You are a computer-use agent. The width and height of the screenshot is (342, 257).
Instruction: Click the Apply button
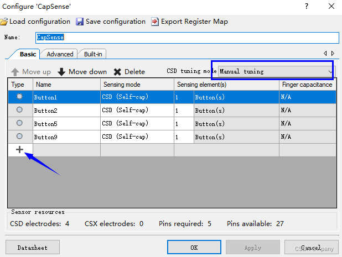pyautogui.click(x=253, y=248)
